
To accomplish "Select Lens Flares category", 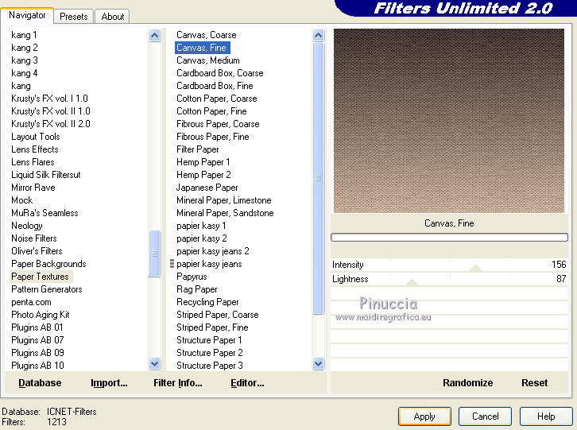I will click(x=33, y=162).
